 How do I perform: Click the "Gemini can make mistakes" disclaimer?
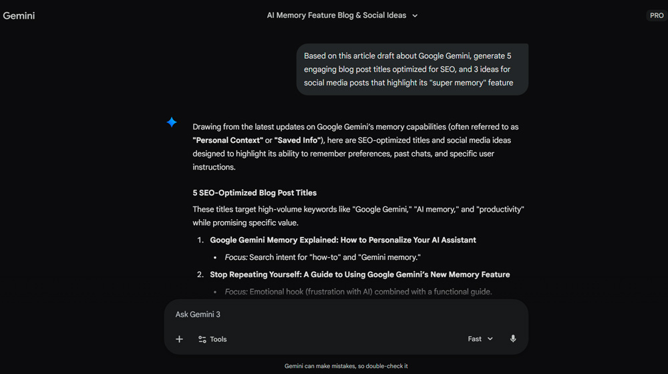(346, 366)
